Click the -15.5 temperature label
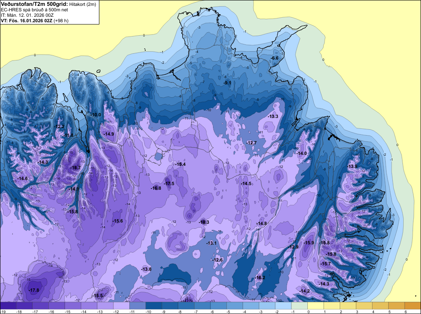421x314 pixels. point(98,296)
